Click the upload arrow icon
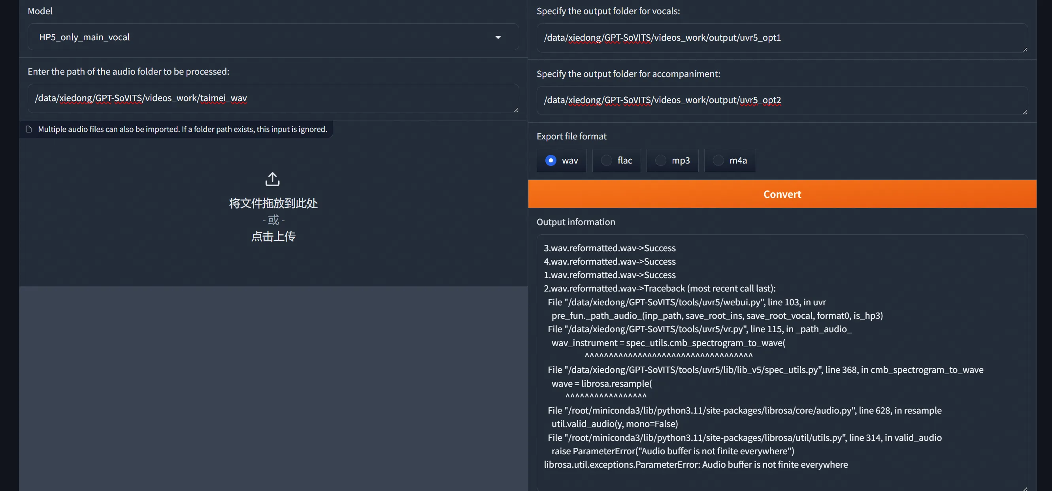This screenshot has height=491, width=1052. coord(272,179)
